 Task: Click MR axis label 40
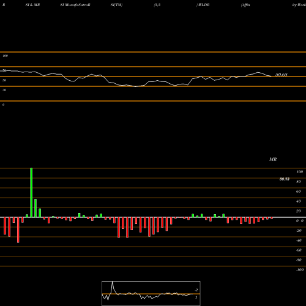(298, 201)
